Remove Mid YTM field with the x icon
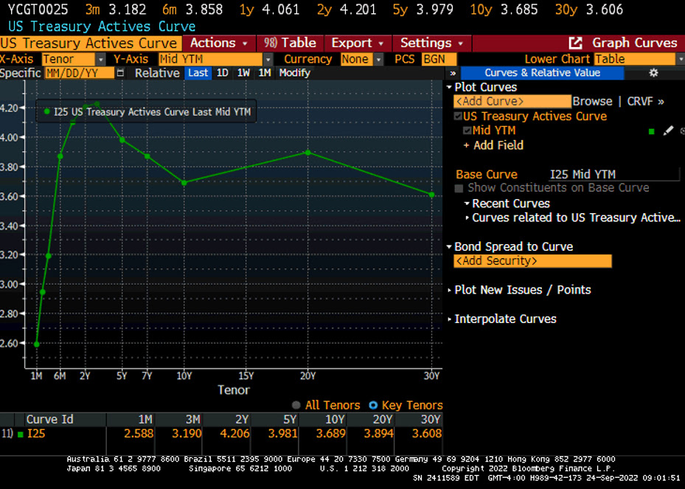685x489 pixels. [x=682, y=131]
